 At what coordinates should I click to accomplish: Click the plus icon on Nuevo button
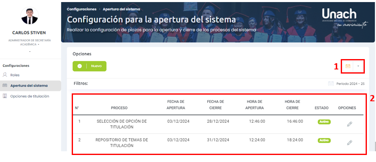[x=80, y=66]
